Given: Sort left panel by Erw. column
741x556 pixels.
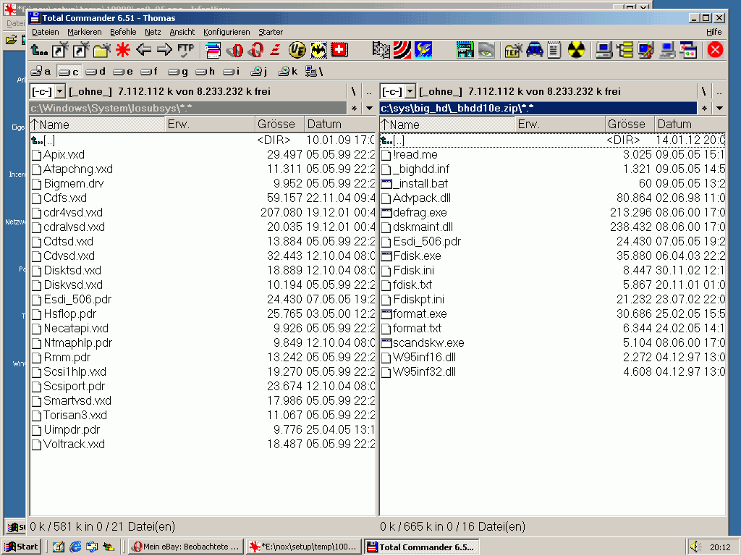Looking at the screenshot, I should point(210,125).
